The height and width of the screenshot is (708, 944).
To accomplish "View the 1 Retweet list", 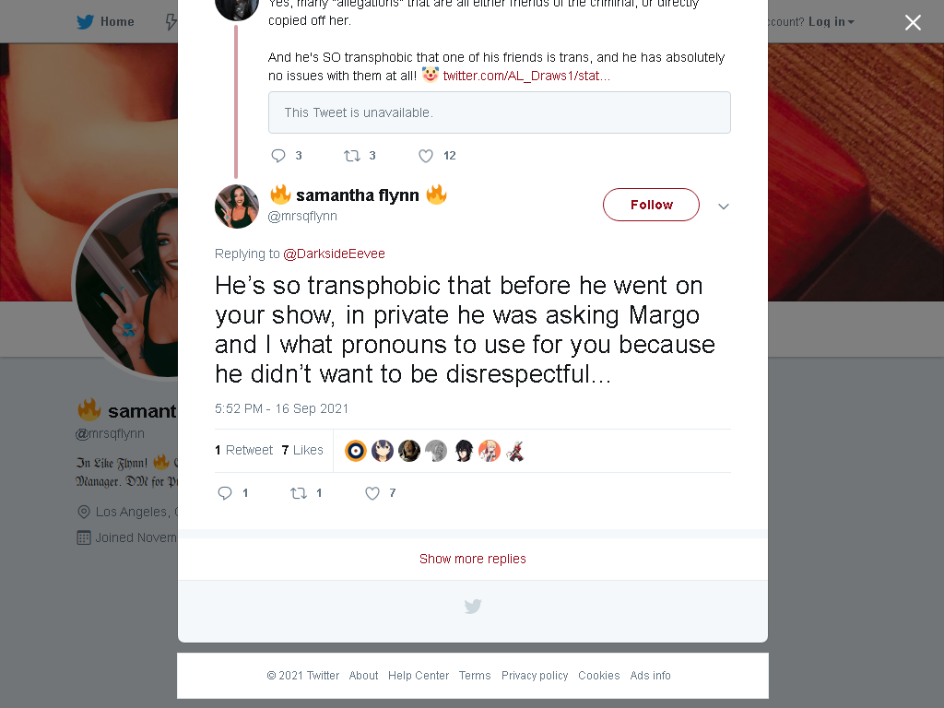I will pyautogui.click(x=243, y=450).
